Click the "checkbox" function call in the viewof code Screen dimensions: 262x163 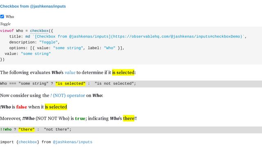click(x=39, y=31)
